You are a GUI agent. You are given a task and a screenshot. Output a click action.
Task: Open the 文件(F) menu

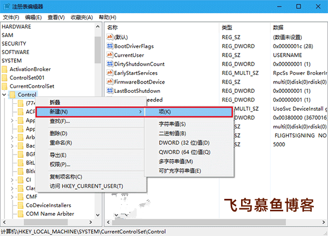[x=11, y=17]
